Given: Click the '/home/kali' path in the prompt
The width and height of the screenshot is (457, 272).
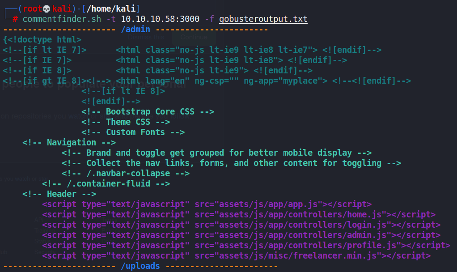Looking at the screenshot, I should click(111, 9).
